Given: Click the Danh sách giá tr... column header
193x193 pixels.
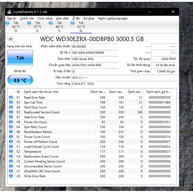Looking at the screenshot, I should [x=158, y=92].
